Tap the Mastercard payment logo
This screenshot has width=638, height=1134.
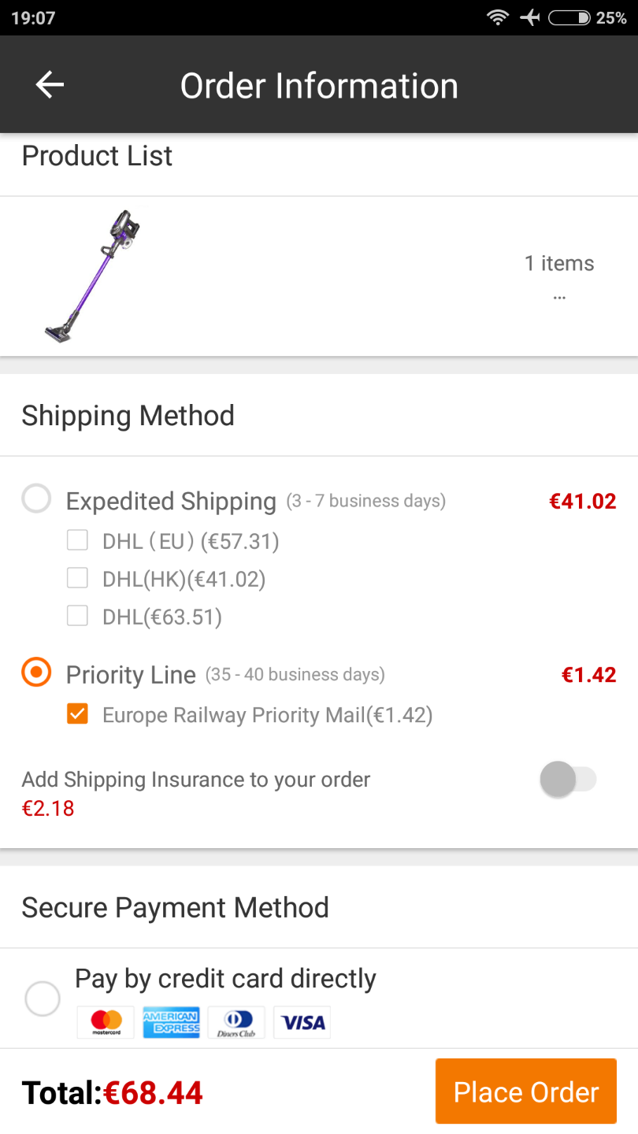(x=106, y=1022)
